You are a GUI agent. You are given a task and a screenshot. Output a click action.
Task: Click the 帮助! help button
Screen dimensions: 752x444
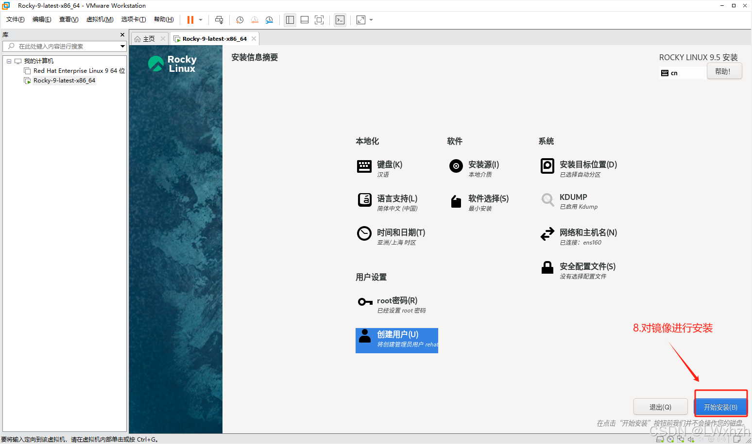[x=724, y=71]
